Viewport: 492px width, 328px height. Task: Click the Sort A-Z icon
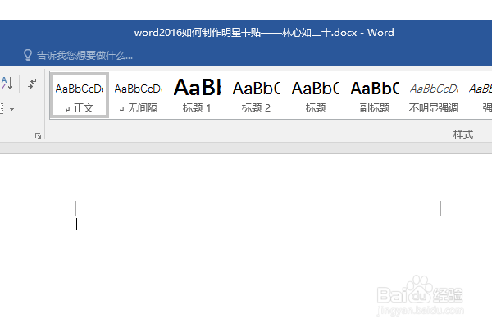pos(7,84)
